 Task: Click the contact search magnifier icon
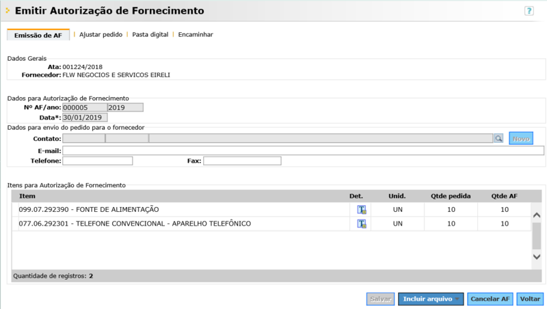[499, 138]
